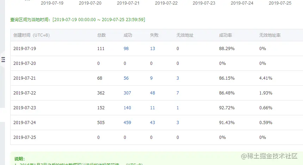Select invalid address rate 1.93% cell
The width and height of the screenshot is (303, 165).
point(266,93)
